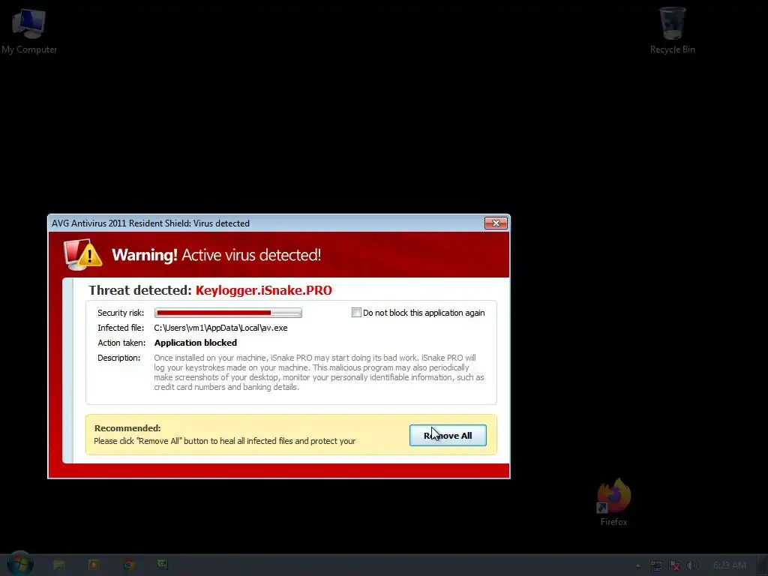Screen dimensions: 768x576
Task: Open Chrome from the taskbar
Action: pyautogui.click(x=129, y=565)
